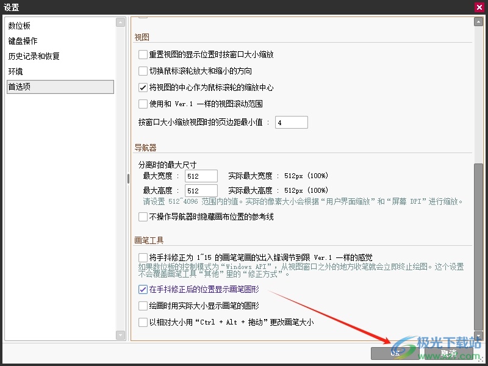The image size is (488, 366).
Task: Click the 最大宽度 input field
Action: [x=201, y=176]
